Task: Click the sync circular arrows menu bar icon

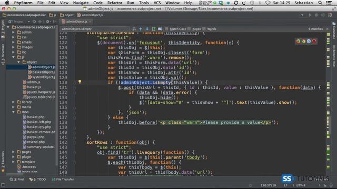Action: tap(236, 3)
